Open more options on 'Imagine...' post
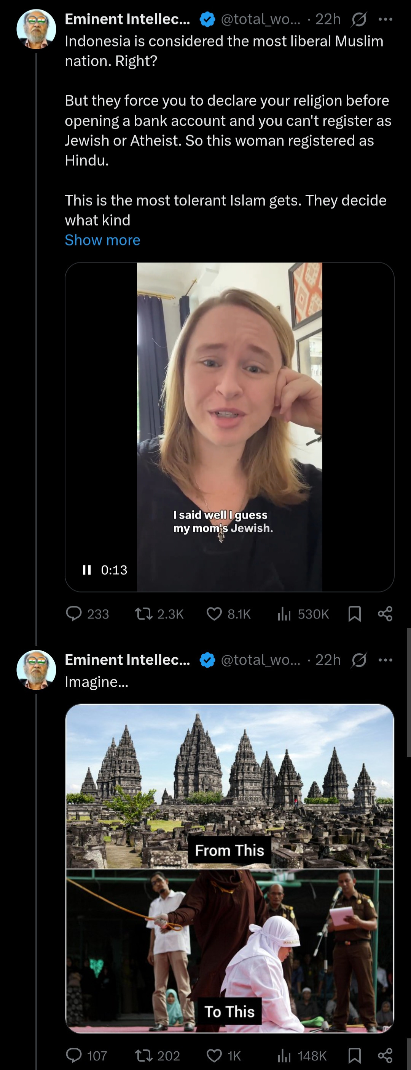This screenshot has width=411, height=1070. pos(386,660)
